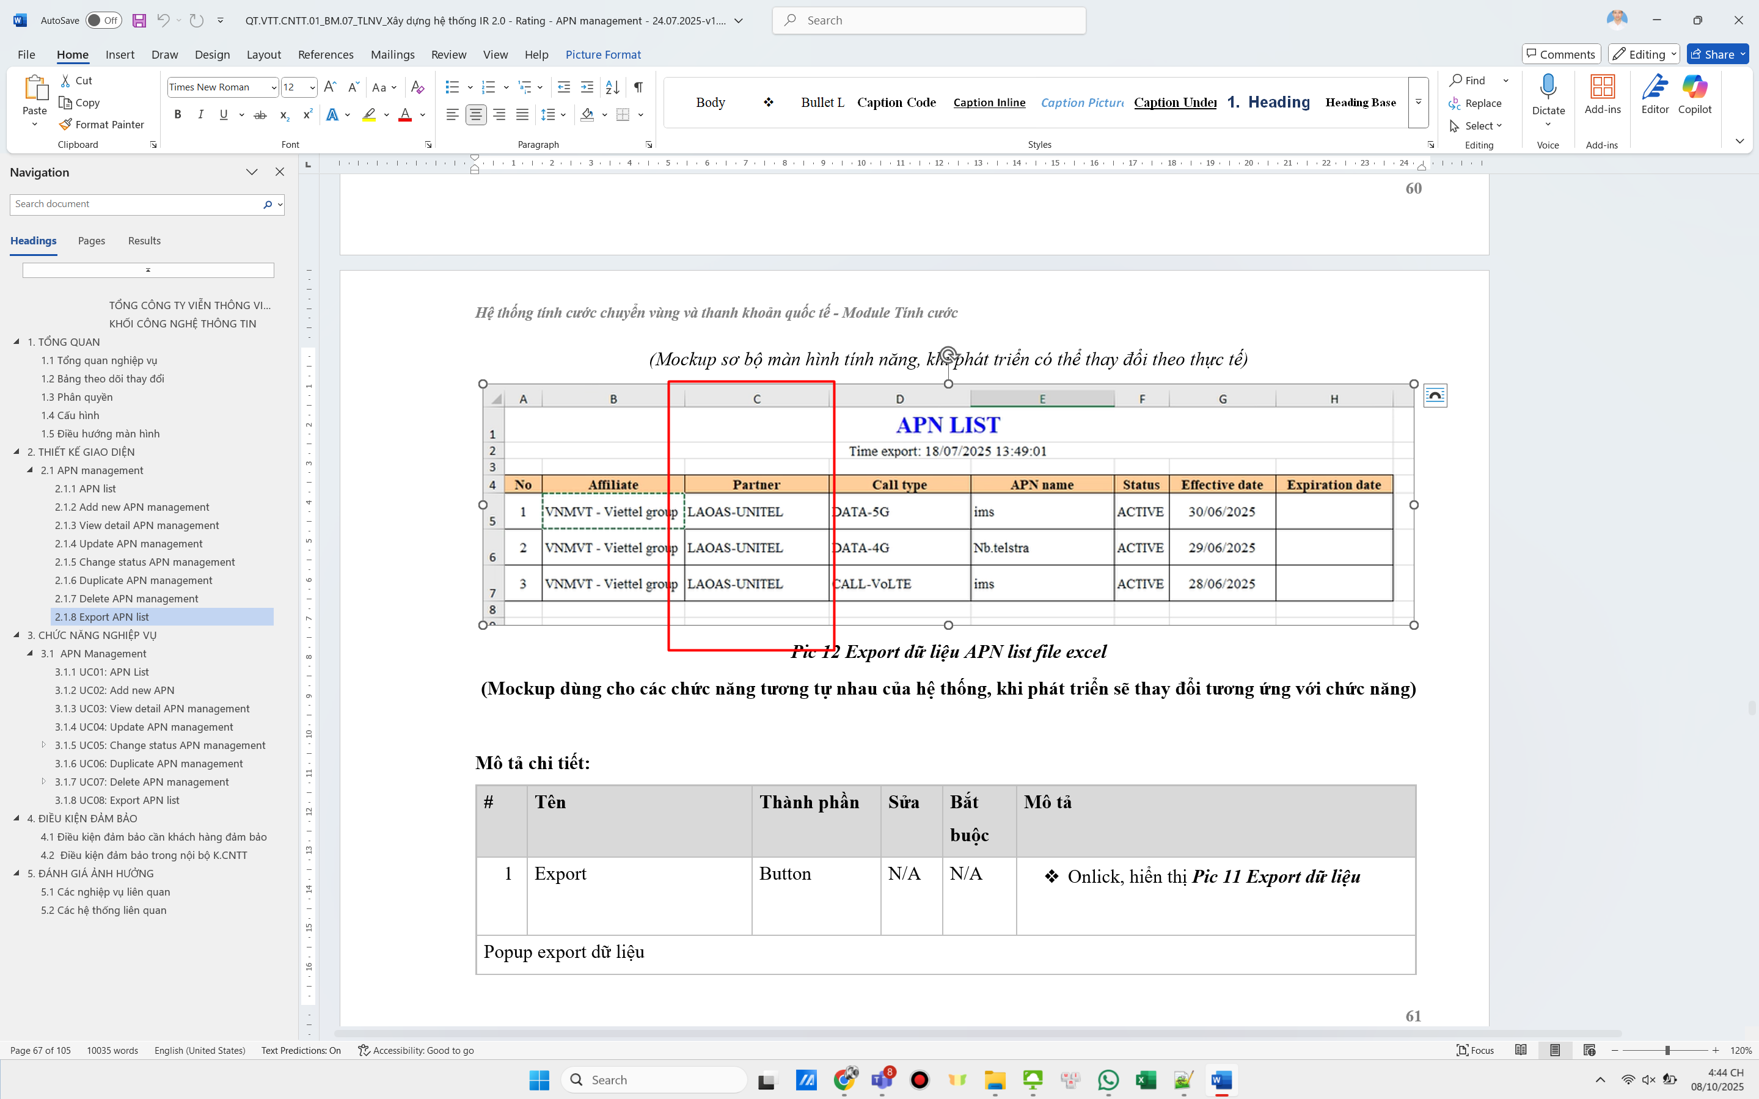This screenshot has width=1759, height=1099.
Task: Click the Clear All Formatting icon
Action: 417,87
